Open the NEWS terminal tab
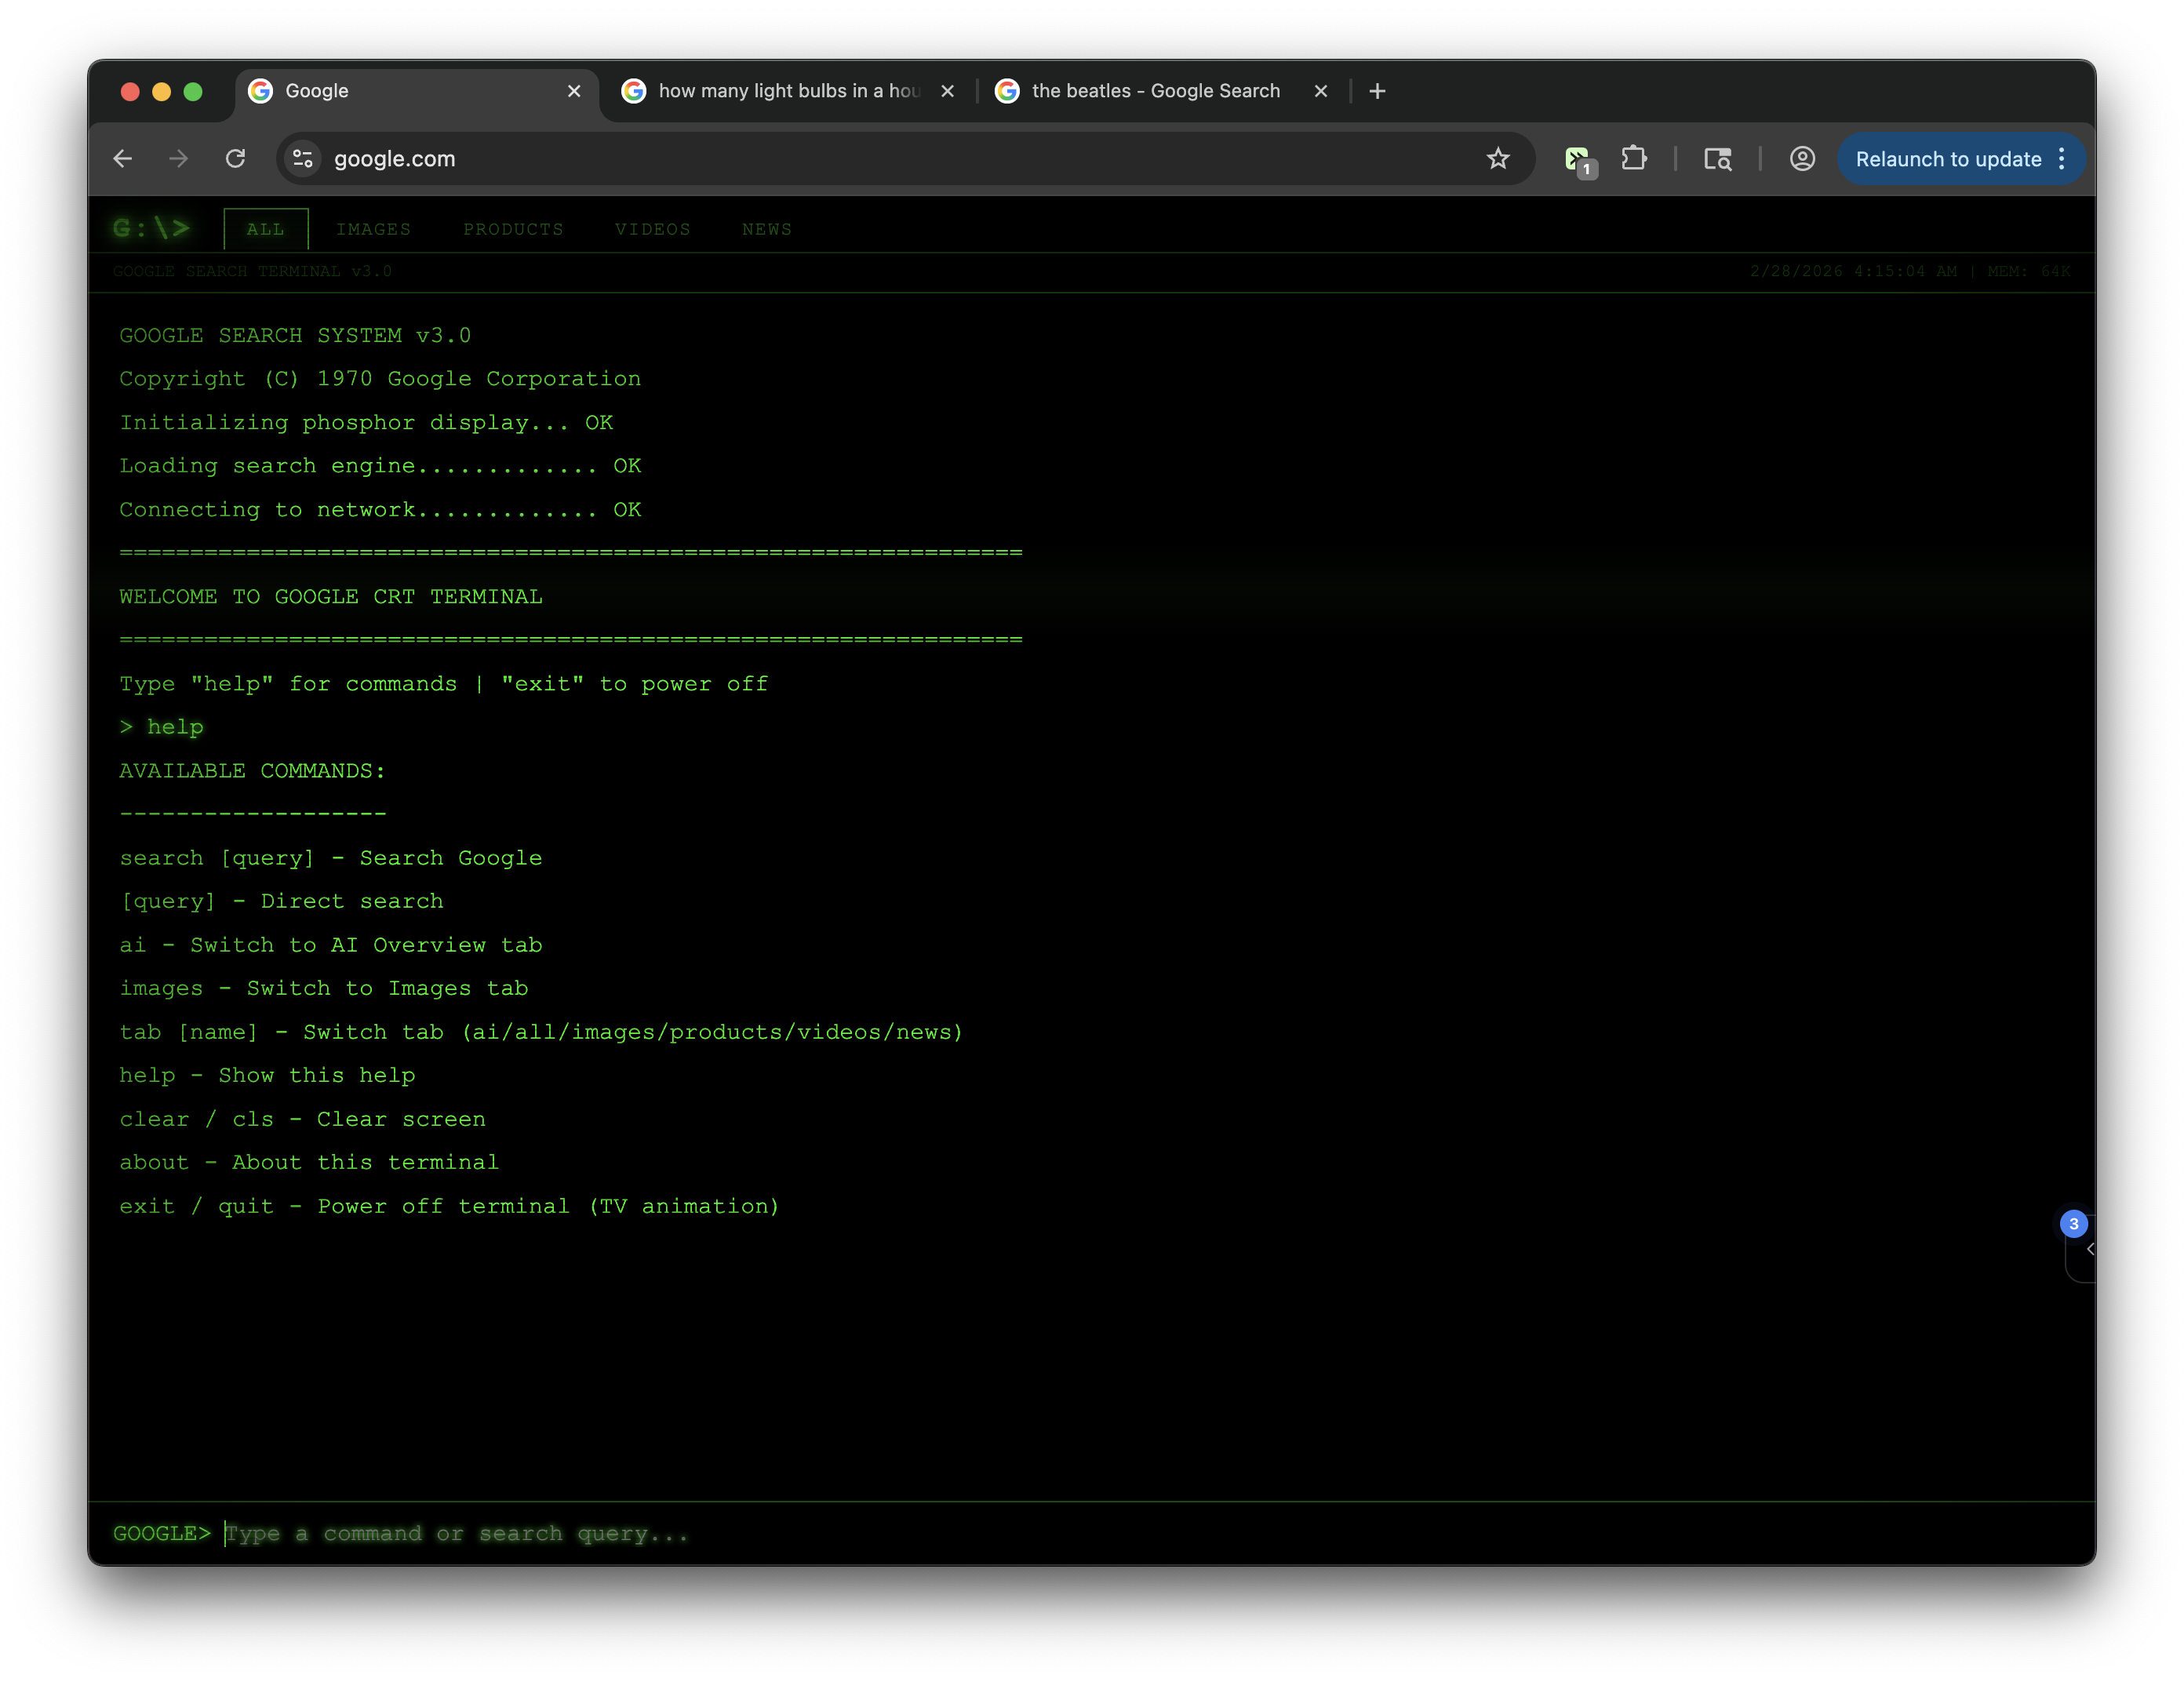Image resolution: width=2184 pixels, height=1682 pixels. (766, 230)
